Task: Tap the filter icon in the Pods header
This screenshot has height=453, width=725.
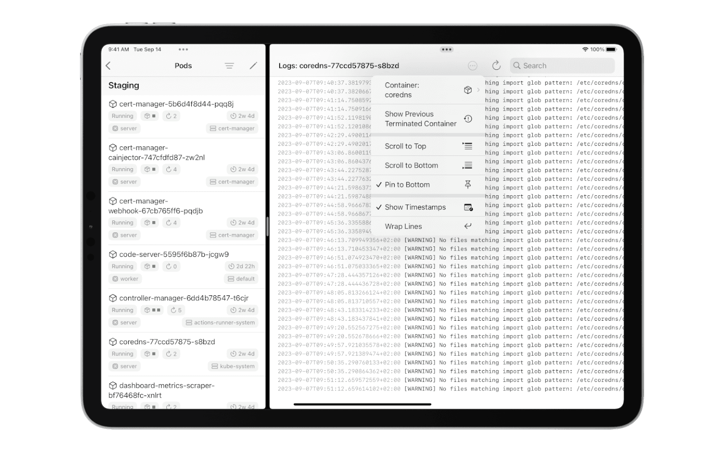Action: (229, 65)
